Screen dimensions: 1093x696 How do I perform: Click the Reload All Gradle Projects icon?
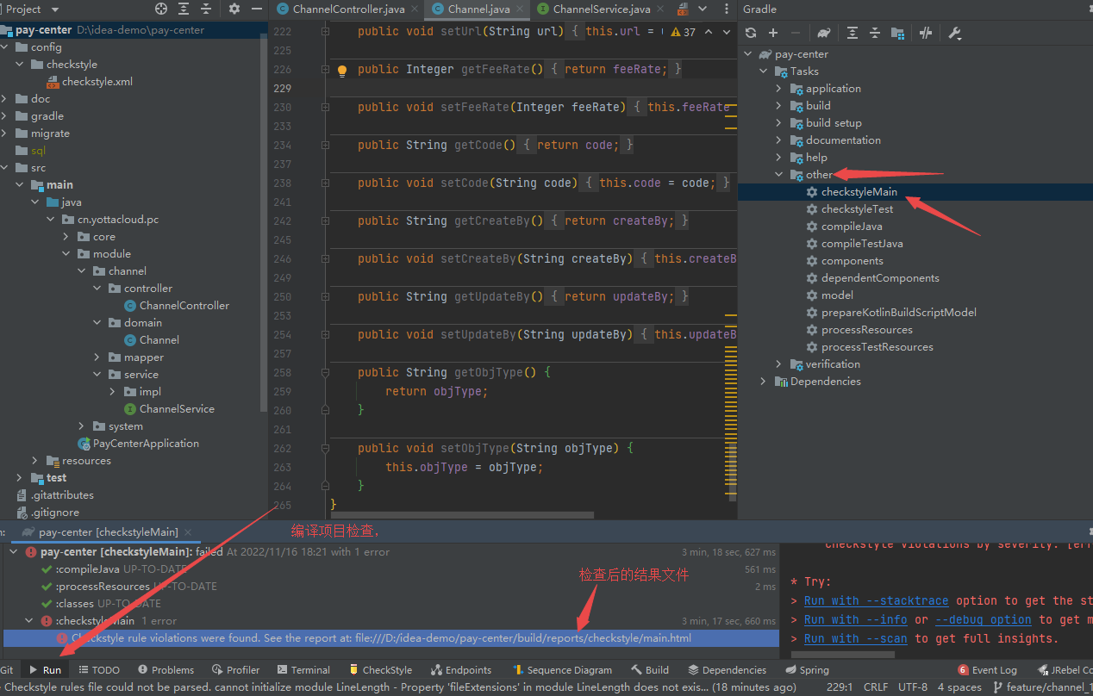(x=751, y=33)
